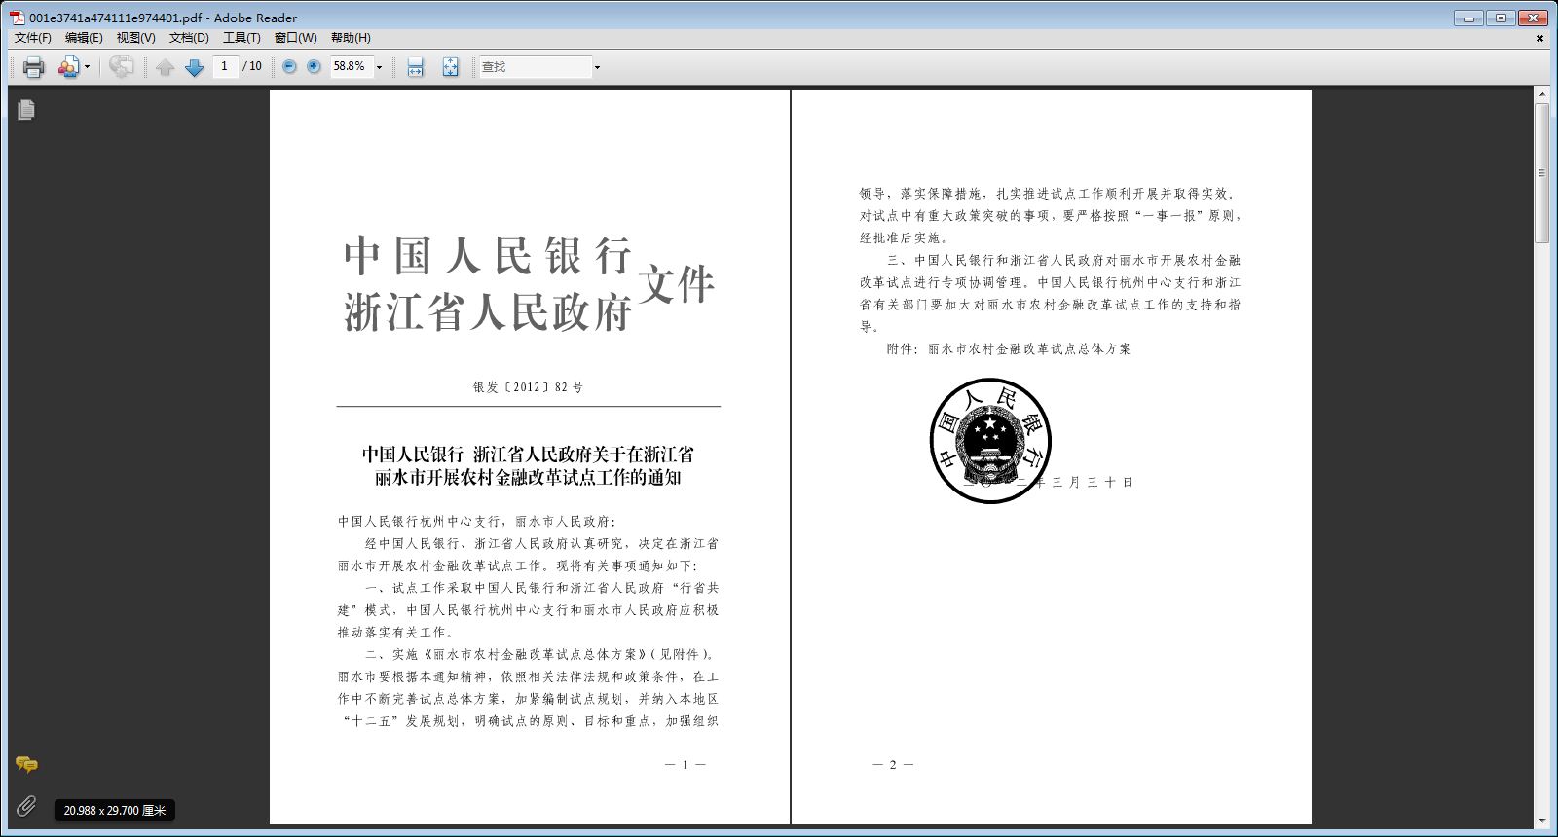The width and height of the screenshot is (1558, 837).
Task: Zoom out with the minus button
Action: tap(289, 66)
